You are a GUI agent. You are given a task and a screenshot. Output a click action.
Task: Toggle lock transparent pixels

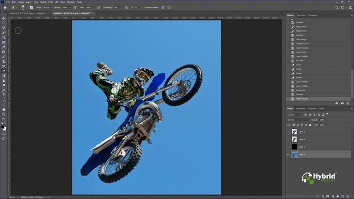pyautogui.click(x=294, y=125)
